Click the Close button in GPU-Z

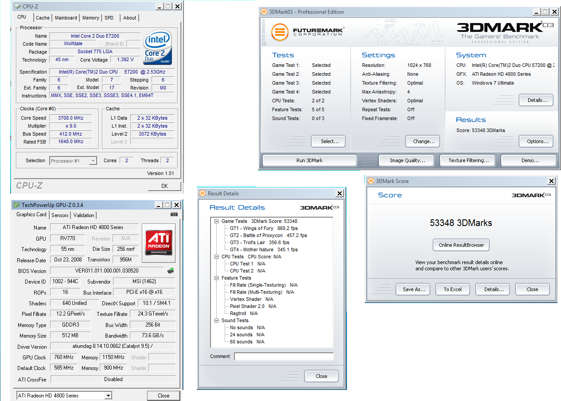[164, 396]
